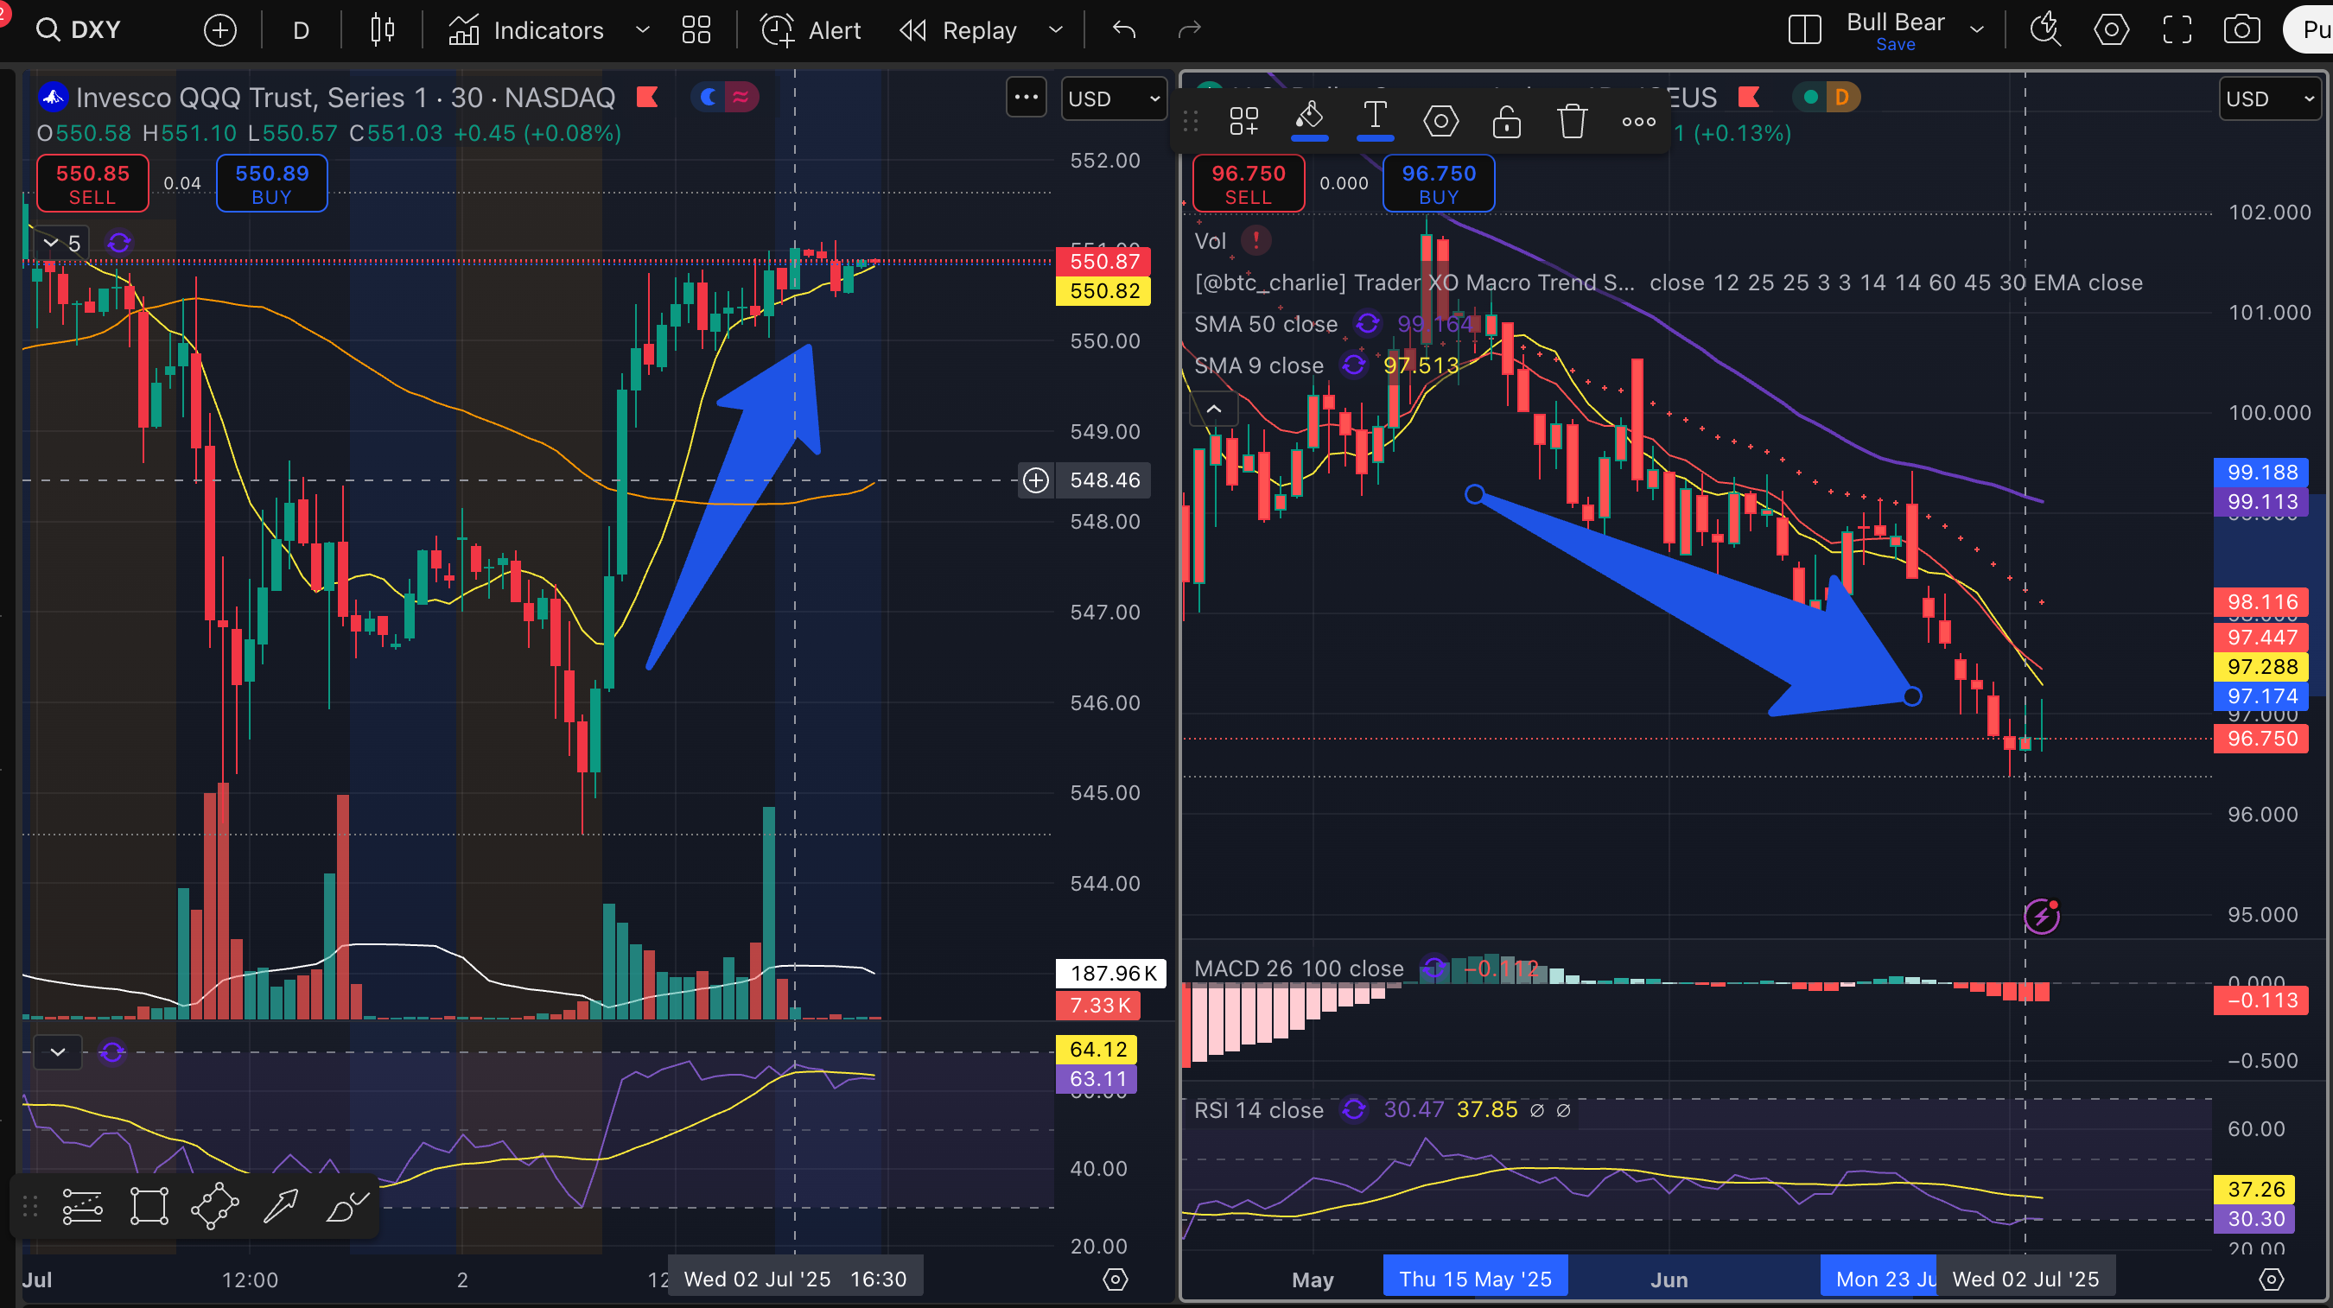Expand the favorite indicators chevron beside Indicators
This screenshot has height=1308, width=2333.
point(643,30)
